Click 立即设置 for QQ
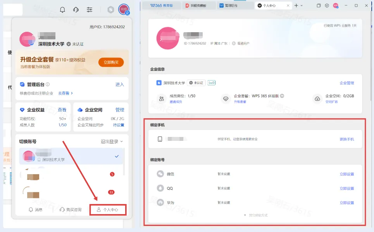The width and height of the screenshot is (374, 232). 347,189
